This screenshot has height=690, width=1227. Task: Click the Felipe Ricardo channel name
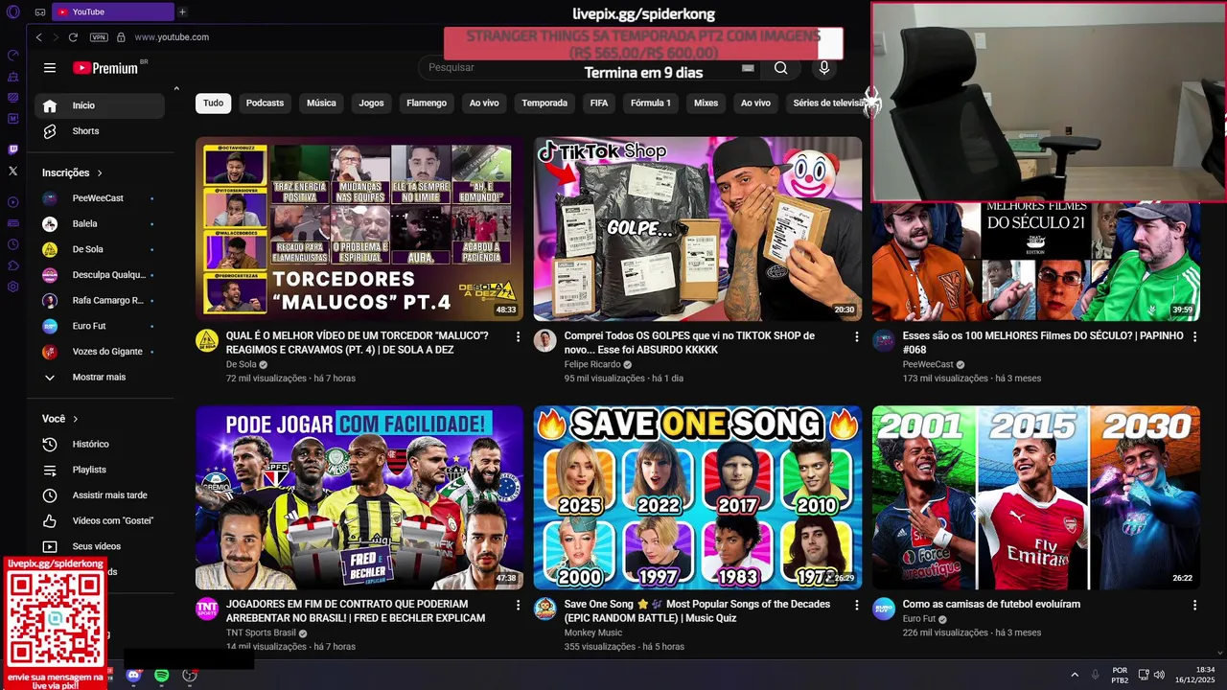coord(592,364)
